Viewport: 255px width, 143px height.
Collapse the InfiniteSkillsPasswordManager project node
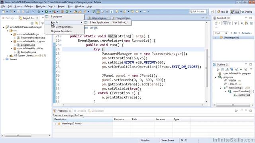point(4,27)
